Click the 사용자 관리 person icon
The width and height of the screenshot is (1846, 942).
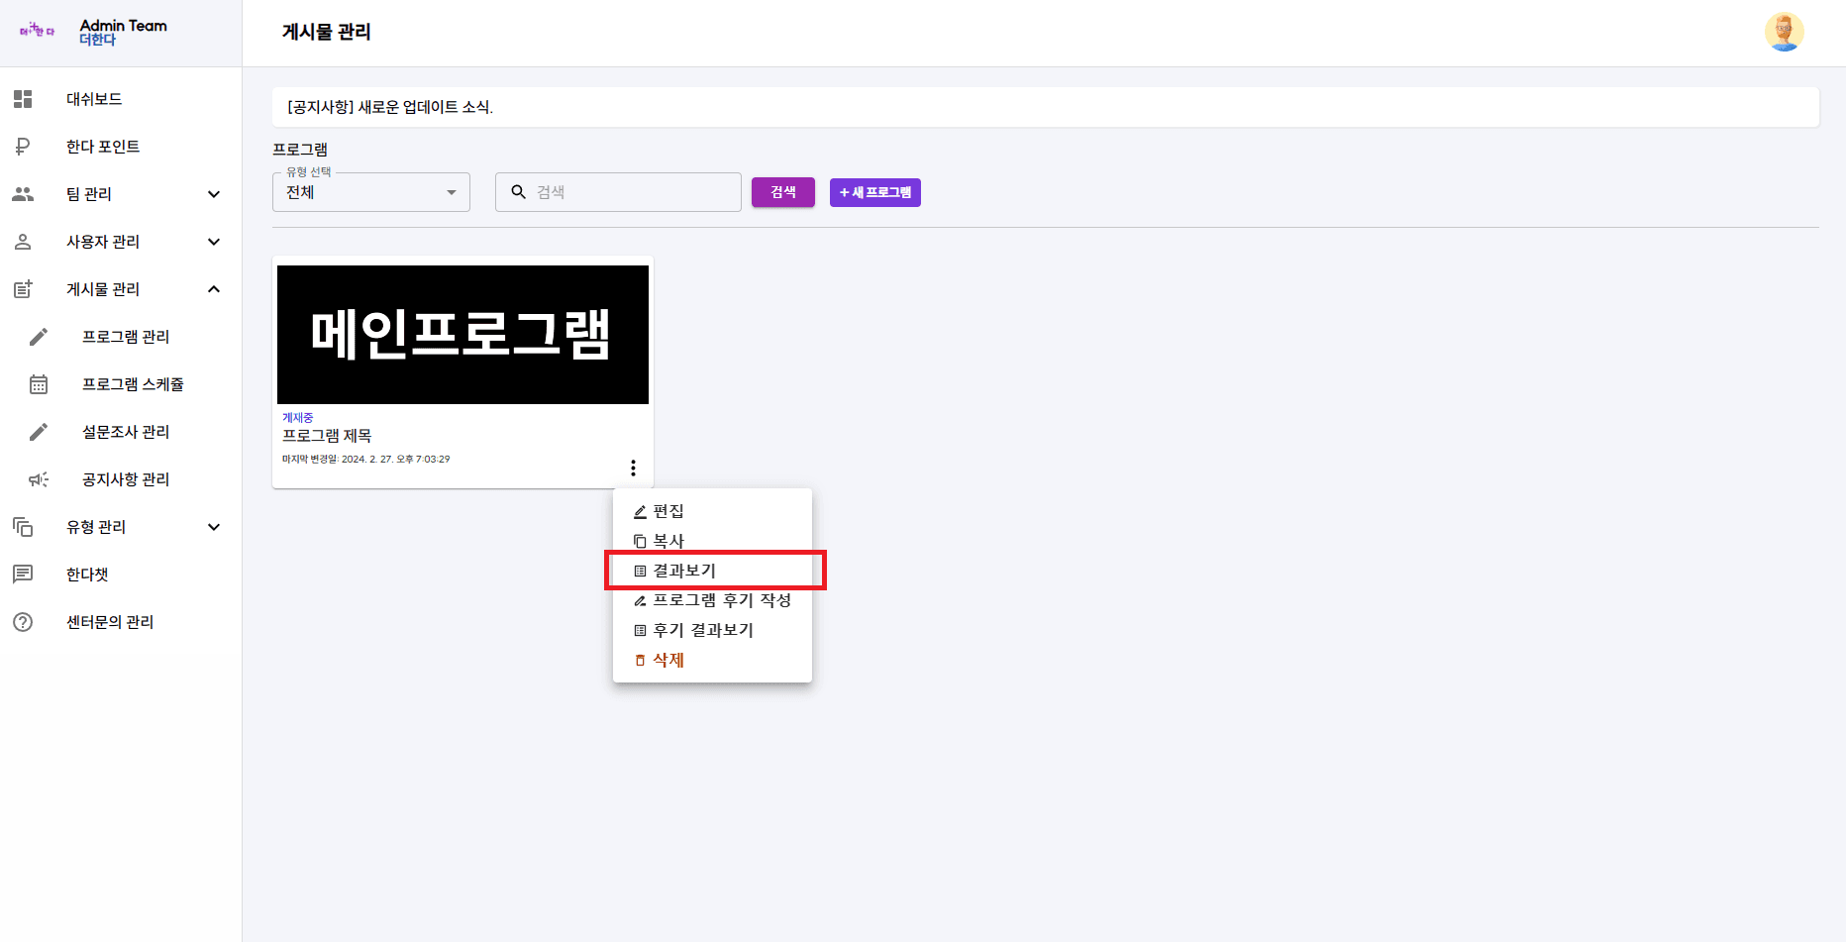pos(23,242)
